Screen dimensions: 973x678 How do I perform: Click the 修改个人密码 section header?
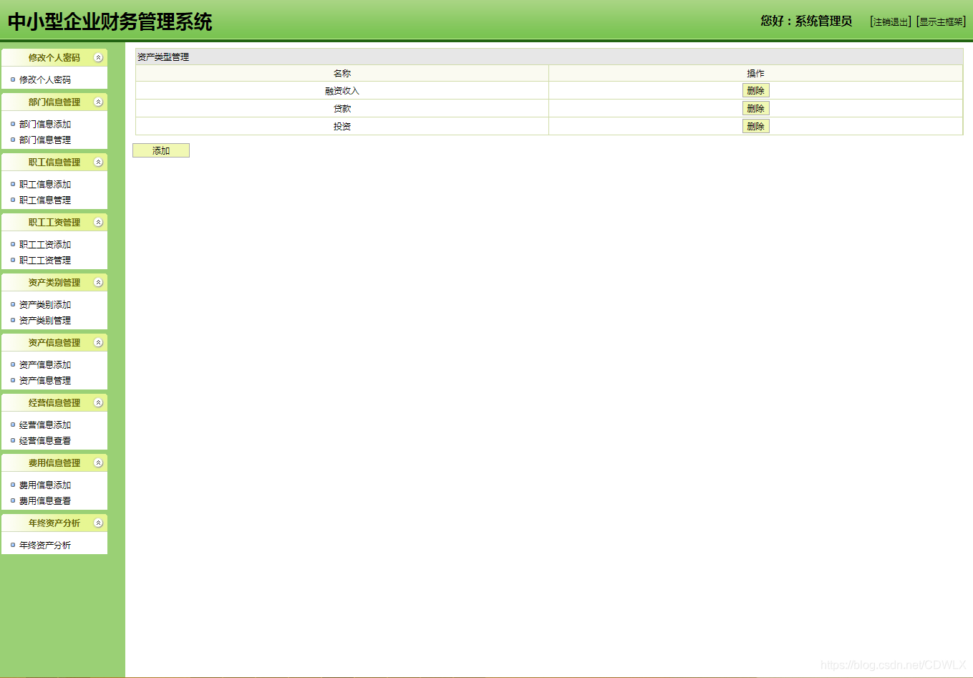pos(54,58)
